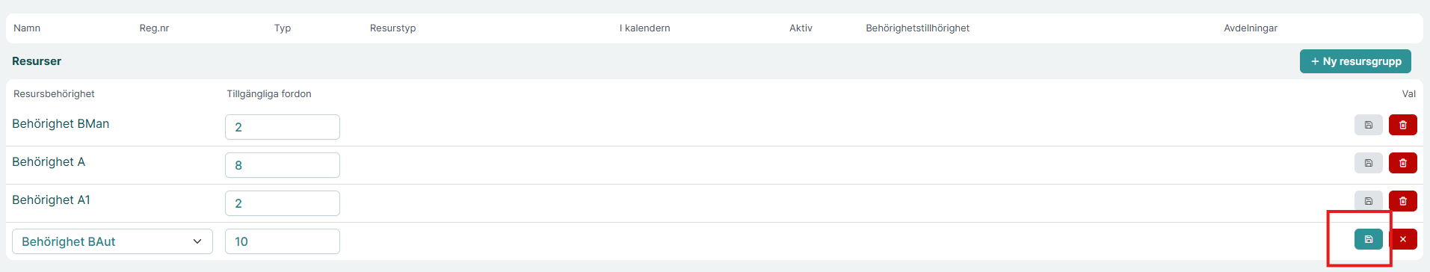Sort by Reg.nr column header
Viewport: 1430px width, 272px height.
(x=154, y=28)
